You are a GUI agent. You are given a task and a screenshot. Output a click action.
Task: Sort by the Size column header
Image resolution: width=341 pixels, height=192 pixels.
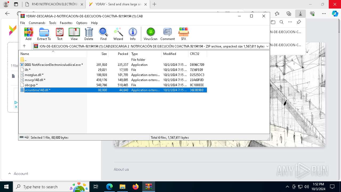(x=98, y=54)
